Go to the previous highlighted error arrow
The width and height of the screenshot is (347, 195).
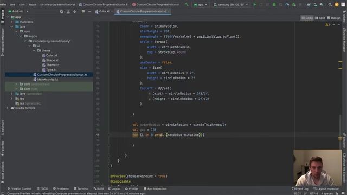click(x=334, y=25)
